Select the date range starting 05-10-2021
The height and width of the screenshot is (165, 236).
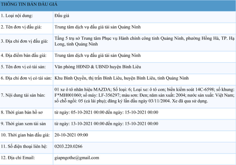pyautogui.click(x=106, y=112)
